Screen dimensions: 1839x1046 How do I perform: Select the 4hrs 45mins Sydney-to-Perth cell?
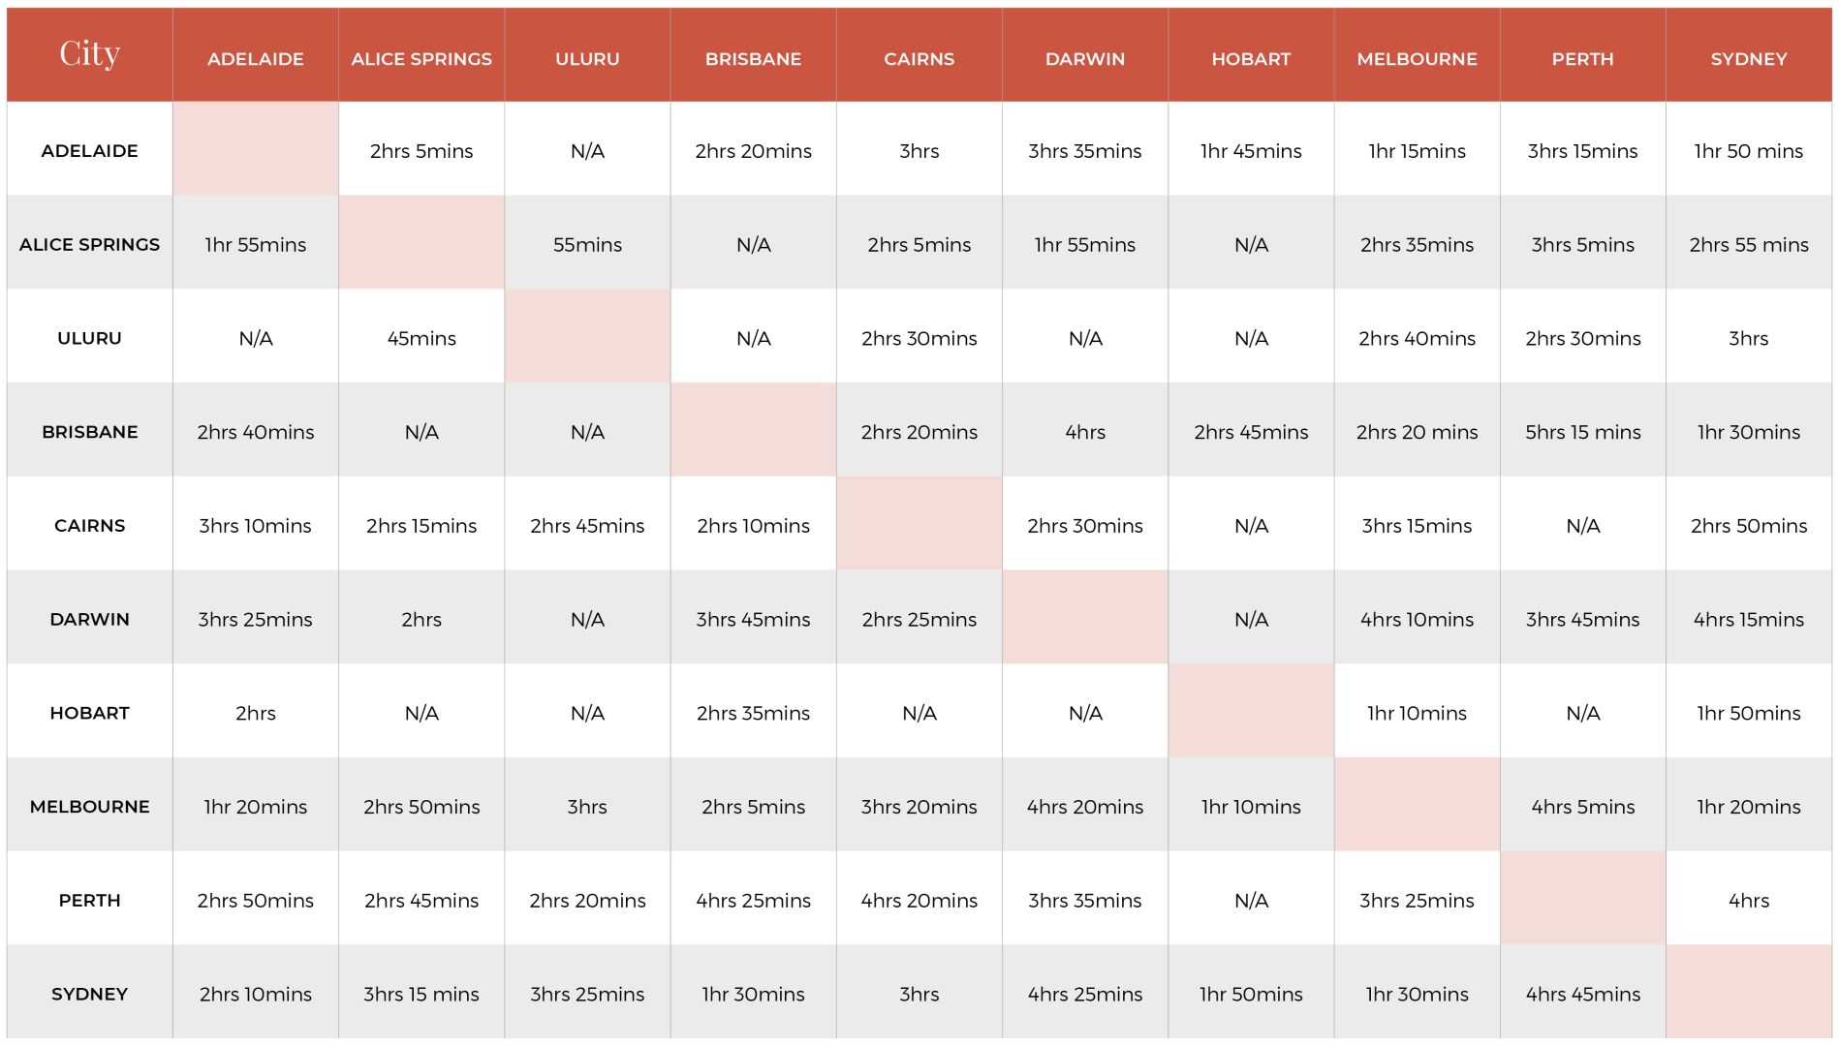tap(1582, 994)
